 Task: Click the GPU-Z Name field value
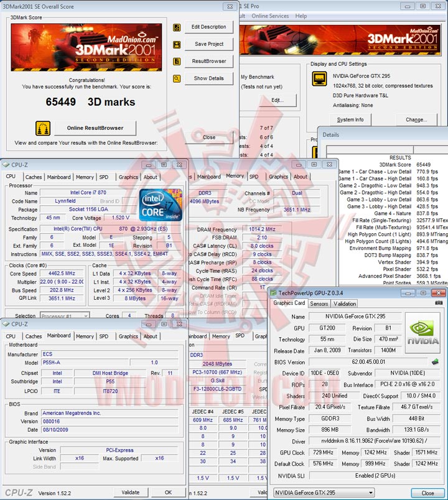(x=355, y=317)
